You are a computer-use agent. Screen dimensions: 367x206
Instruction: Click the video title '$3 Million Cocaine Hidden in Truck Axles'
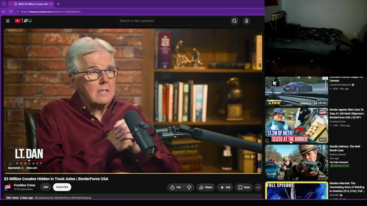pyautogui.click(x=56, y=179)
